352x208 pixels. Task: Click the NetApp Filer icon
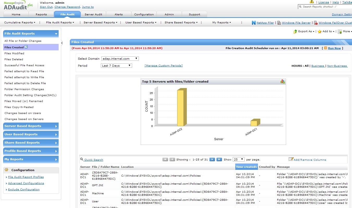(254, 23)
